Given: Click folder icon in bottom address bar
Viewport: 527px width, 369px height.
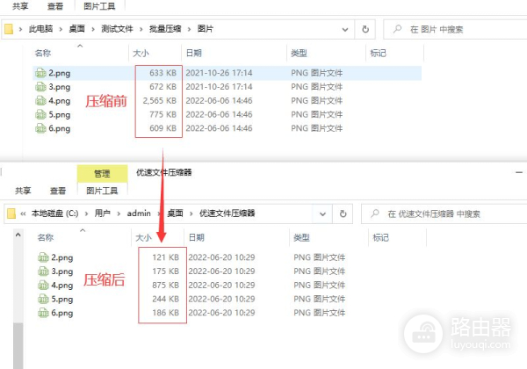Looking at the screenshot, I should [x=11, y=213].
